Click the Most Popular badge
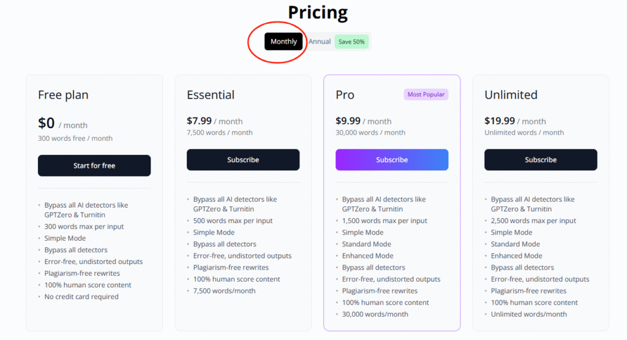The width and height of the screenshot is (627, 340). (426, 94)
